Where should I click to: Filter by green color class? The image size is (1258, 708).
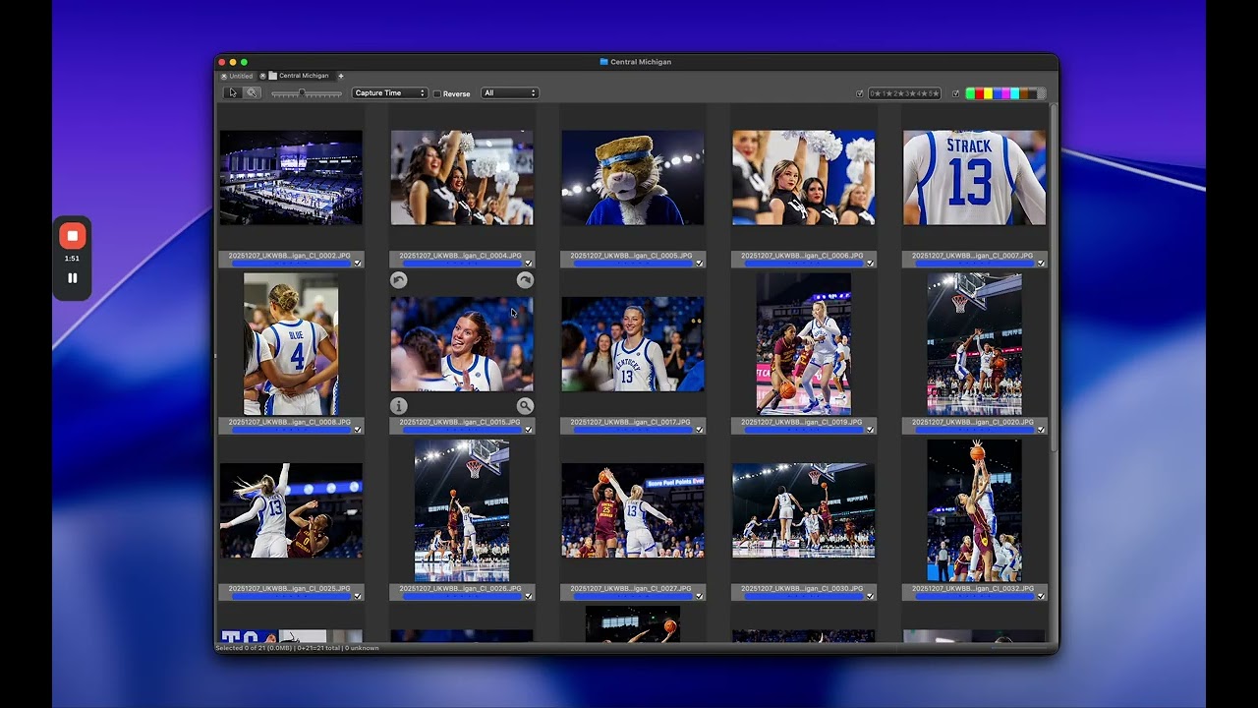point(970,93)
